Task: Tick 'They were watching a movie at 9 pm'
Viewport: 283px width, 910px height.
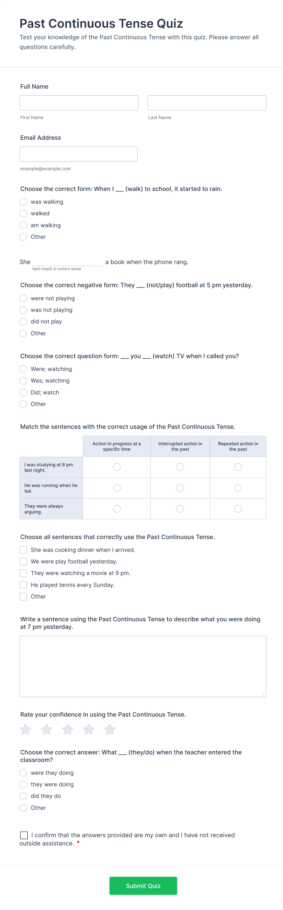Action: [23, 573]
